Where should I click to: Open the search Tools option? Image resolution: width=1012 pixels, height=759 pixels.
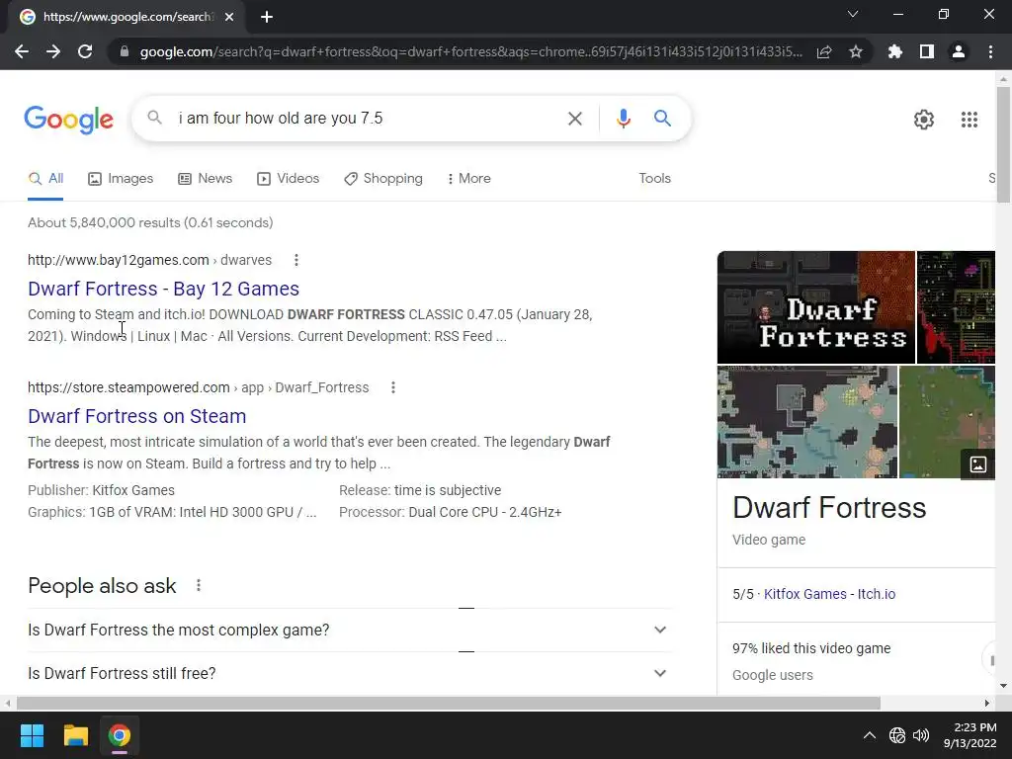654,178
